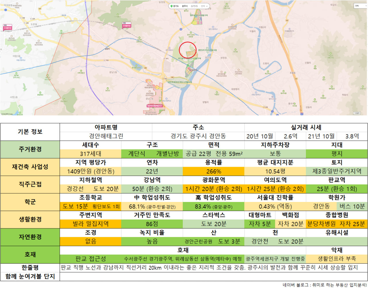Viewport: 368px width, 288px height.
Task: Click the 광남고등학교 school icon
Action: (166, 99)
